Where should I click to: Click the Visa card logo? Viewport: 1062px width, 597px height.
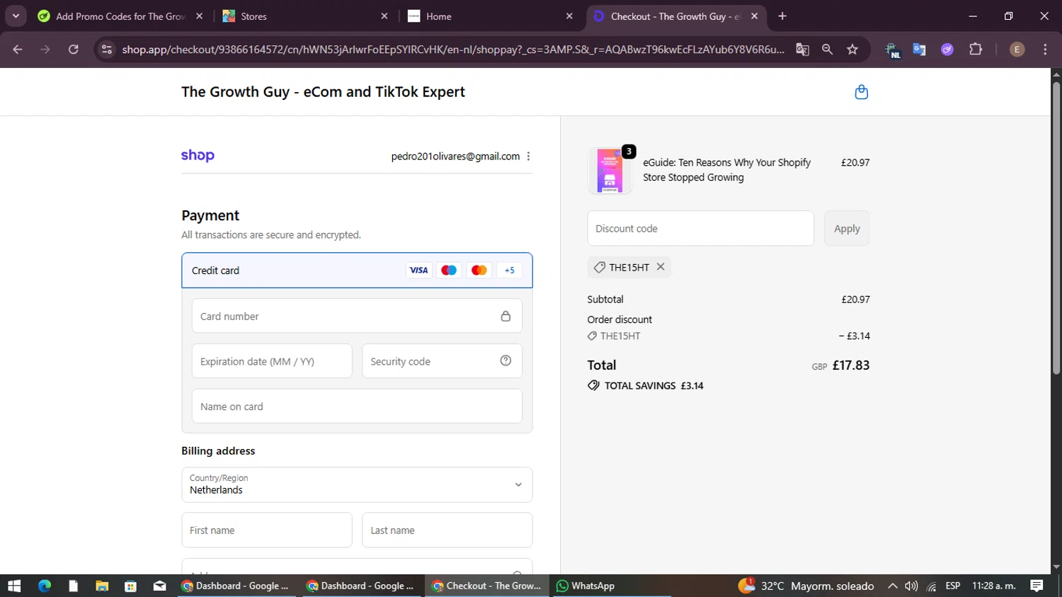pos(418,271)
